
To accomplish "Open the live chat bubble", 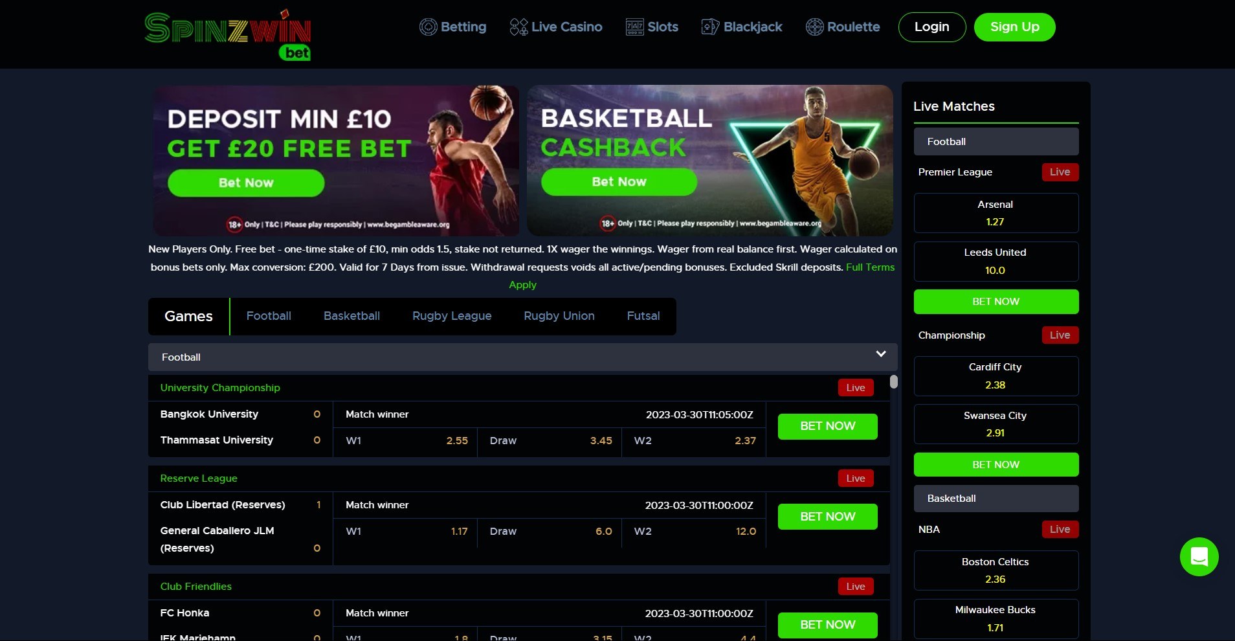I will 1198,556.
